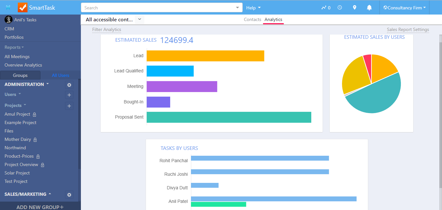Screen dimensions: 442x210
Task: Open Northwind project
Action: (15, 148)
